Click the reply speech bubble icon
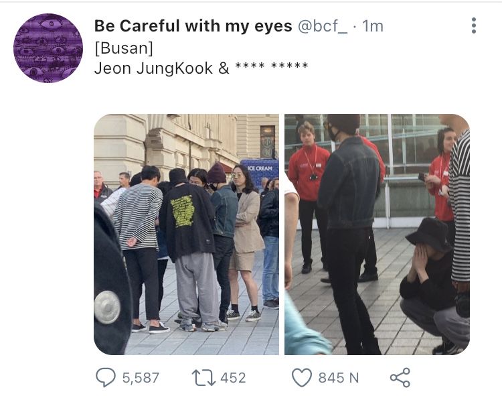 (x=106, y=377)
